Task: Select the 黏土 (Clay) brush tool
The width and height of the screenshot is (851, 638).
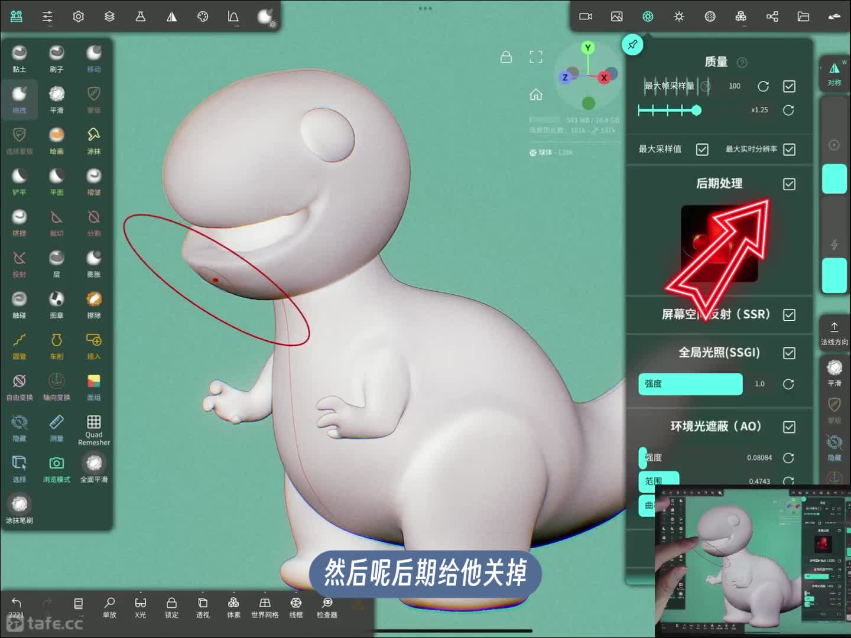Action: (x=20, y=58)
